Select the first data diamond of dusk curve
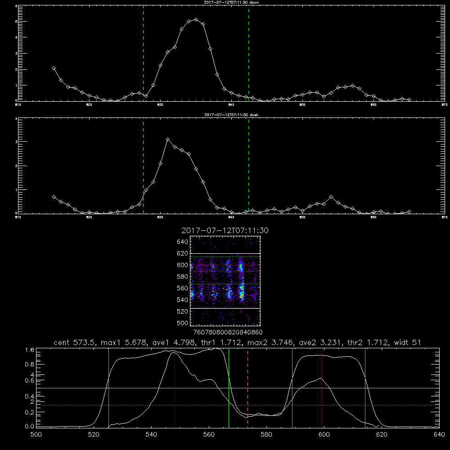Screen dimensions: 450x450 coord(54,197)
